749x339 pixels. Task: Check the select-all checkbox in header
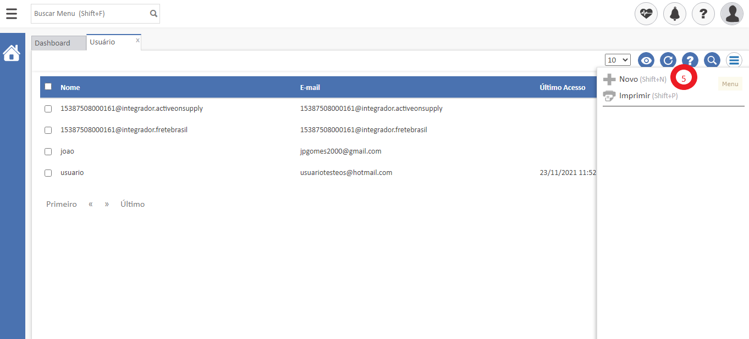tap(48, 87)
